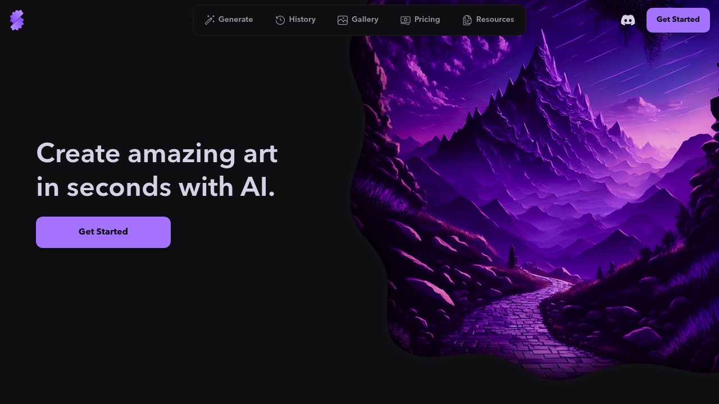Image resolution: width=719 pixels, height=404 pixels.
Task: Go to the History page label
Action: tap(302, 20)
